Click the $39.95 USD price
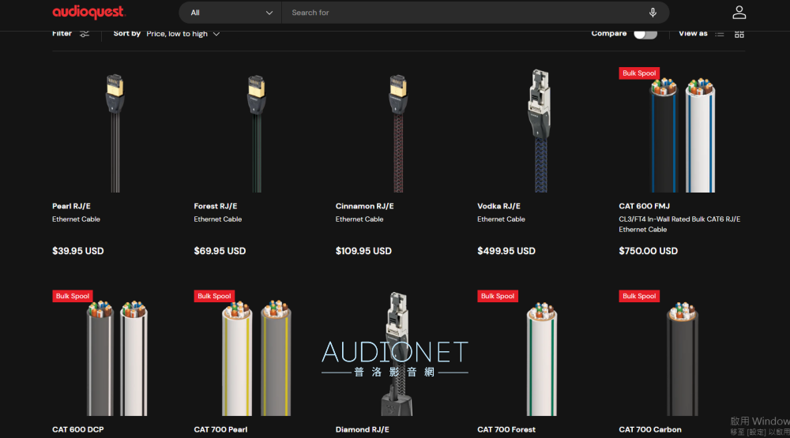This screenshot has height=438, width=790. pos(78,251)
